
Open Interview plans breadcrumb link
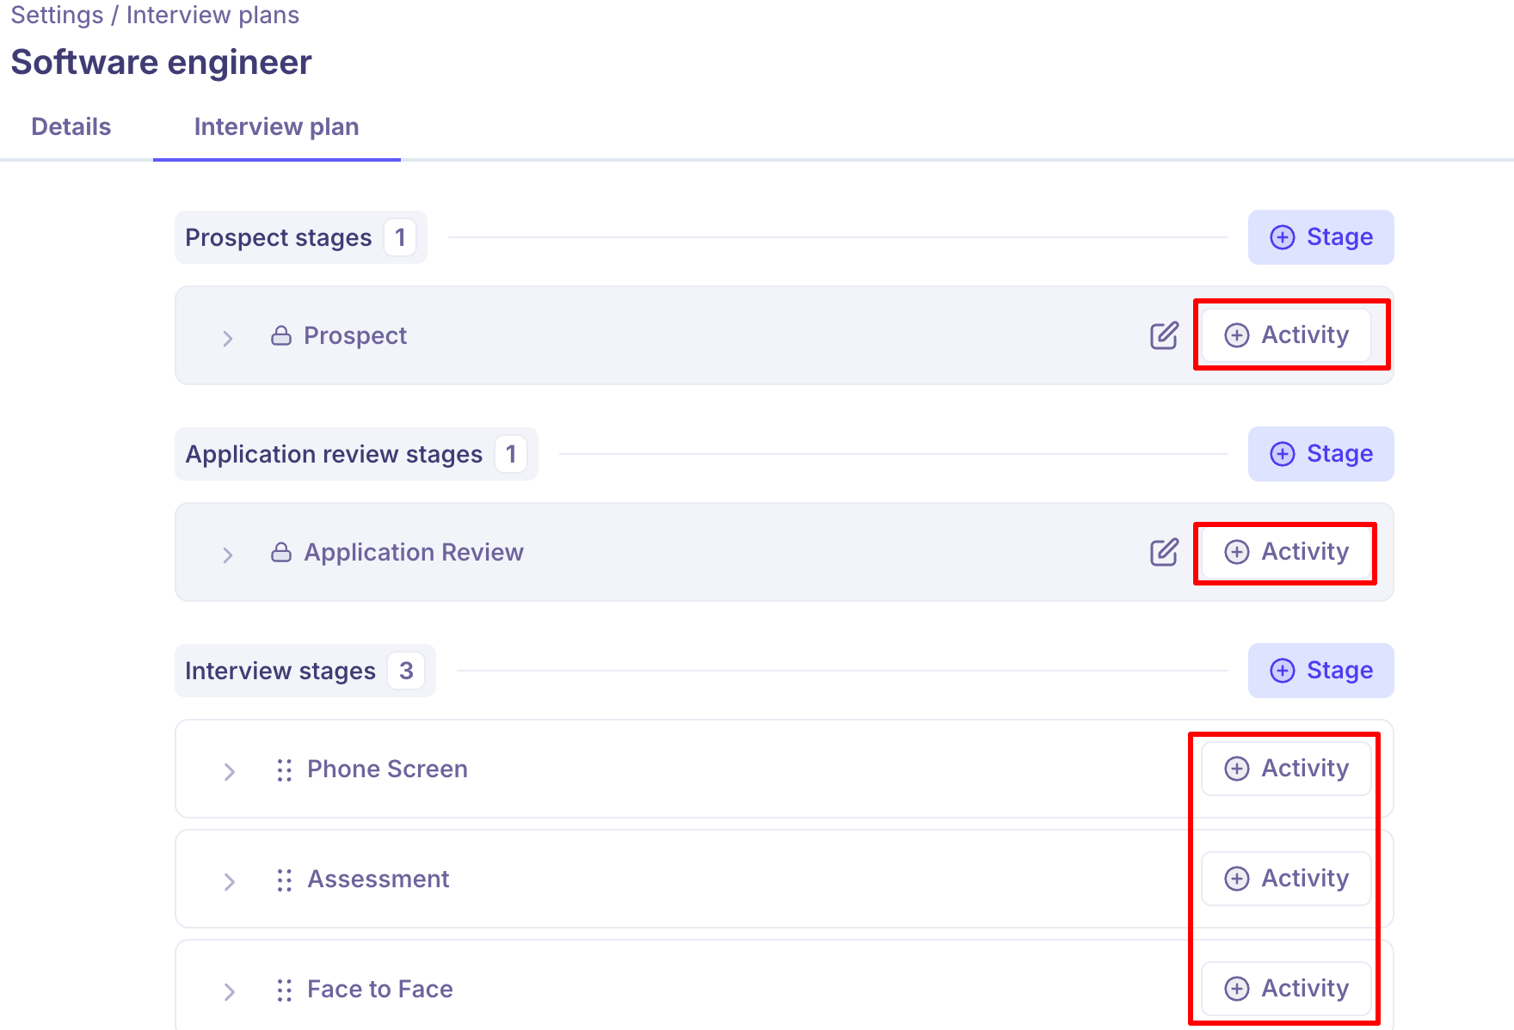click(212, 15)
